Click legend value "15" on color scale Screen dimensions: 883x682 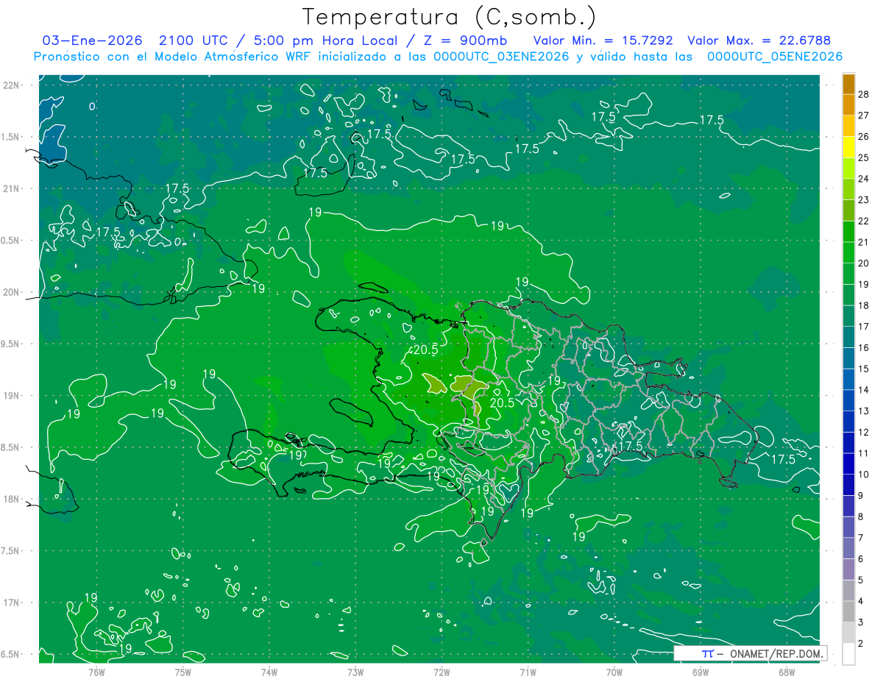(863, 369)
